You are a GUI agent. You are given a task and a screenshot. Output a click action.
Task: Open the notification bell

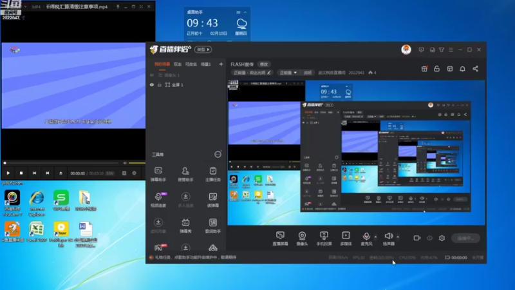tap(462, 69)
